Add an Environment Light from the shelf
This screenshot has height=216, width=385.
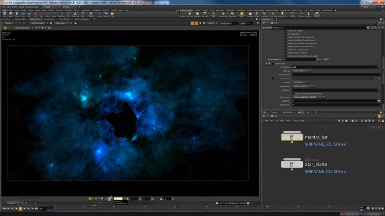pyautogui.click(x=242, y=15)
